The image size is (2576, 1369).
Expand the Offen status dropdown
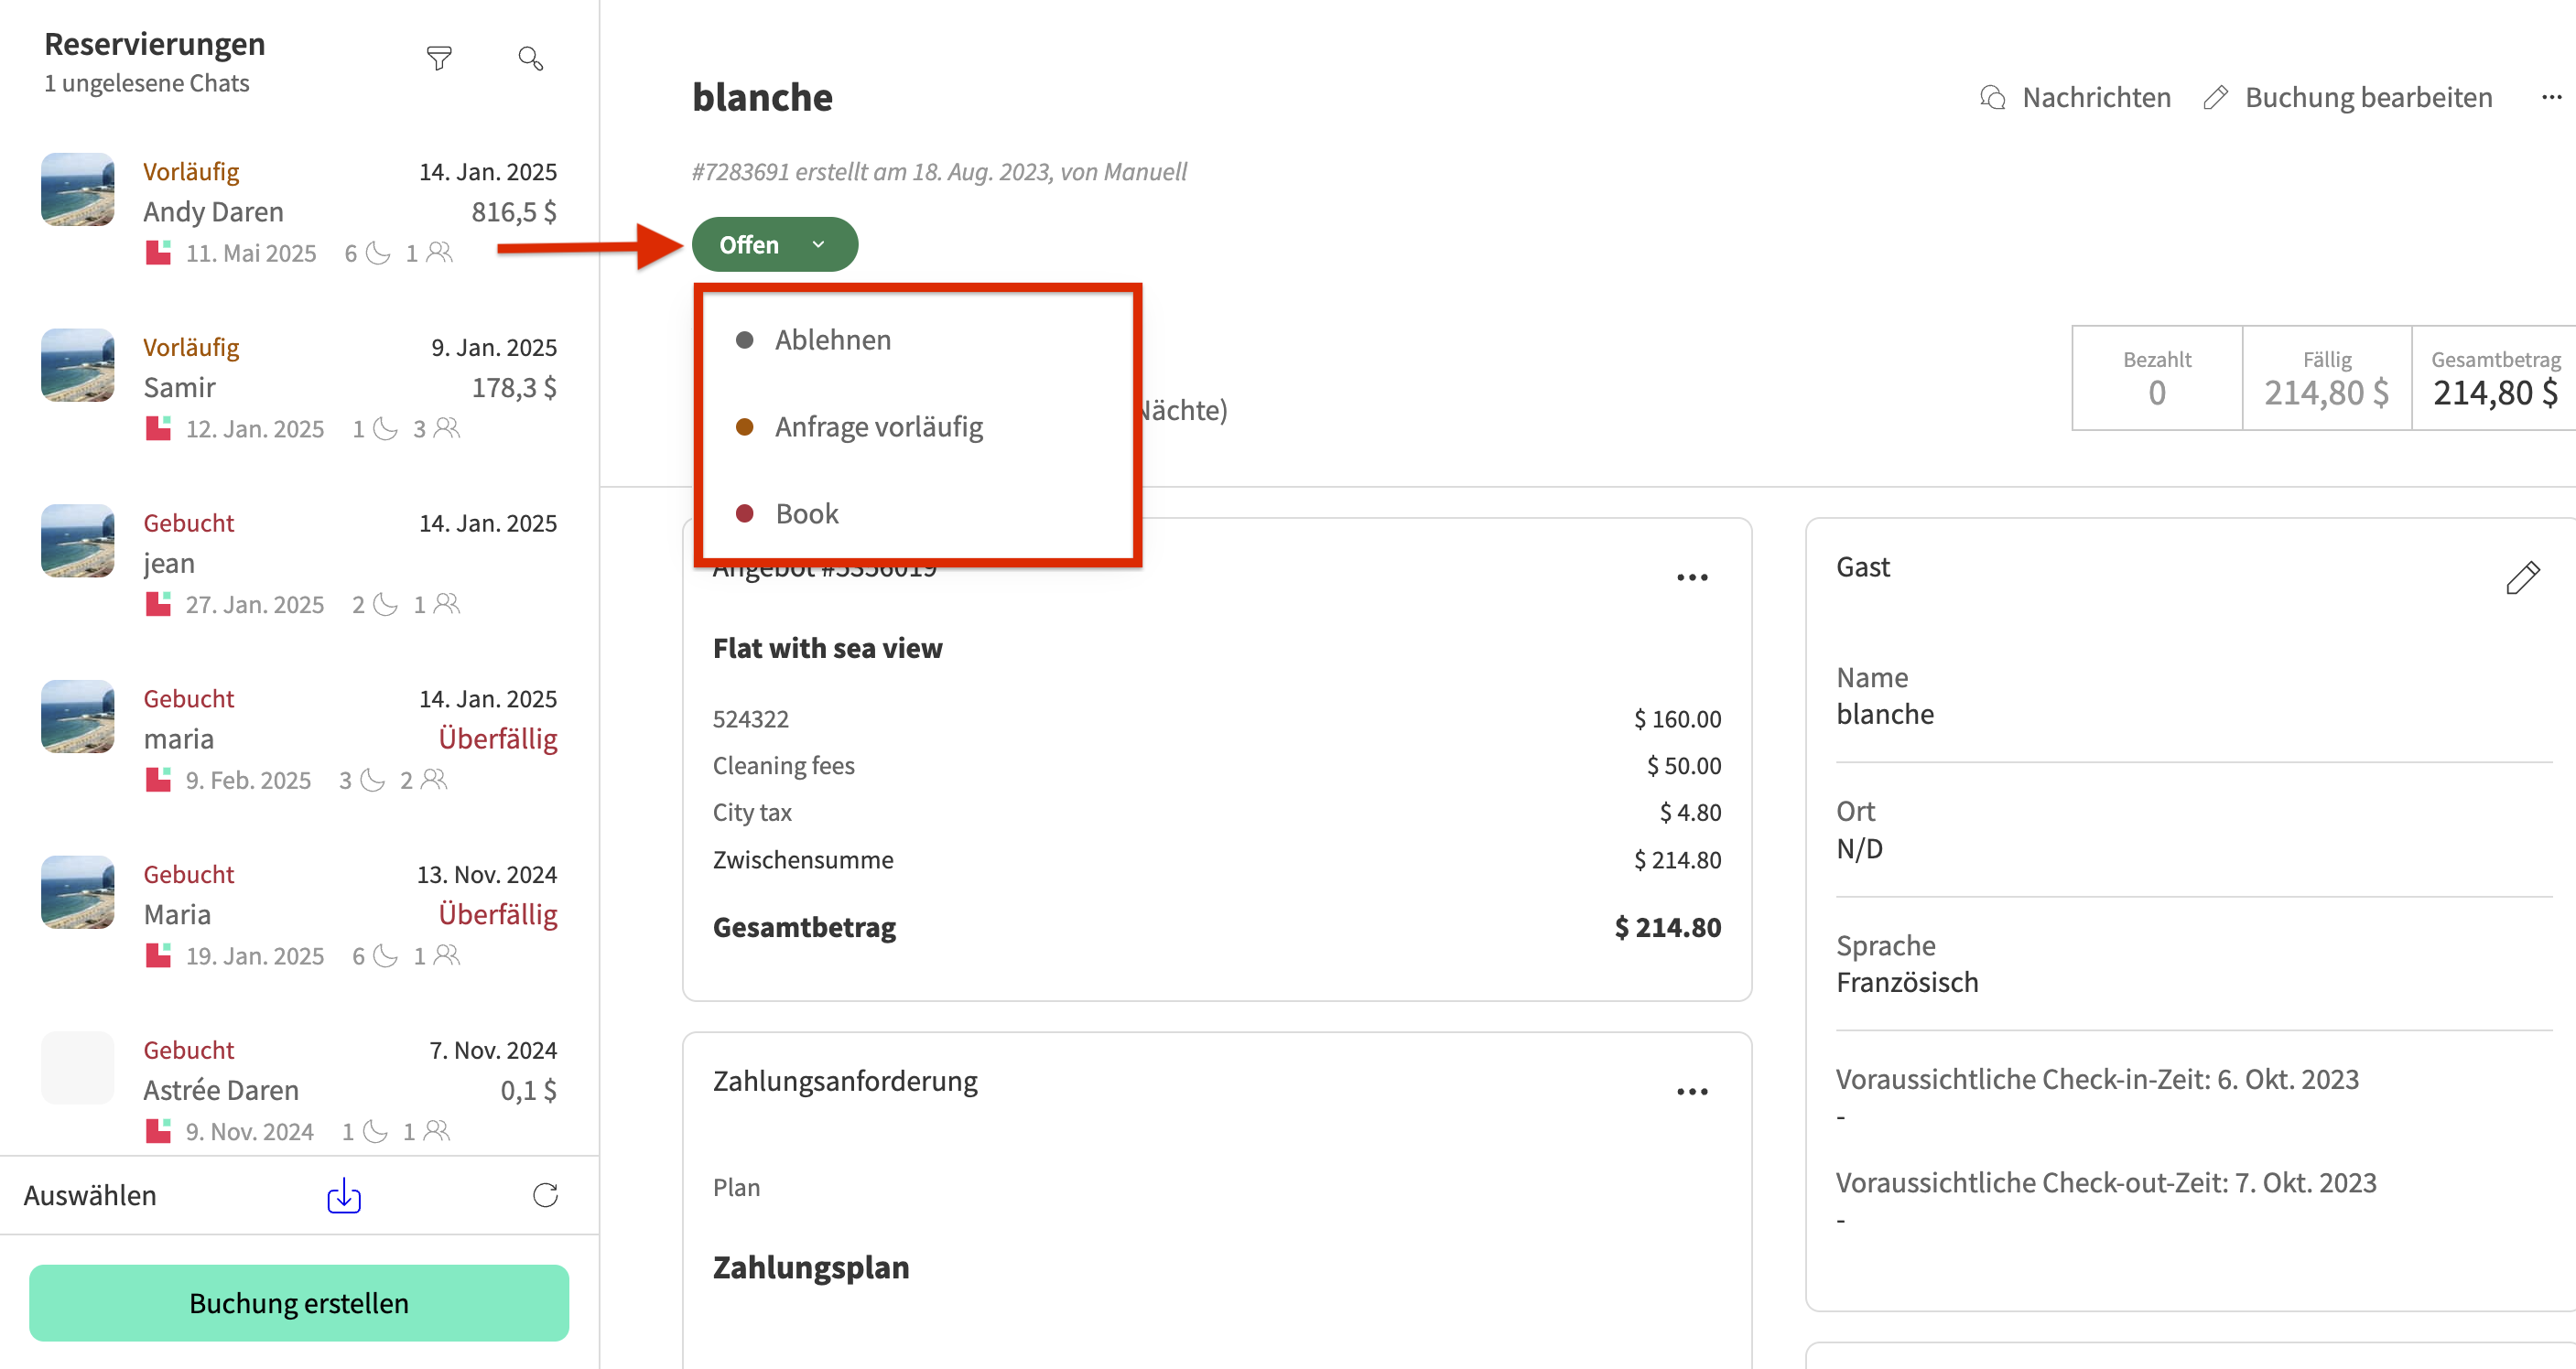point(774,245)
